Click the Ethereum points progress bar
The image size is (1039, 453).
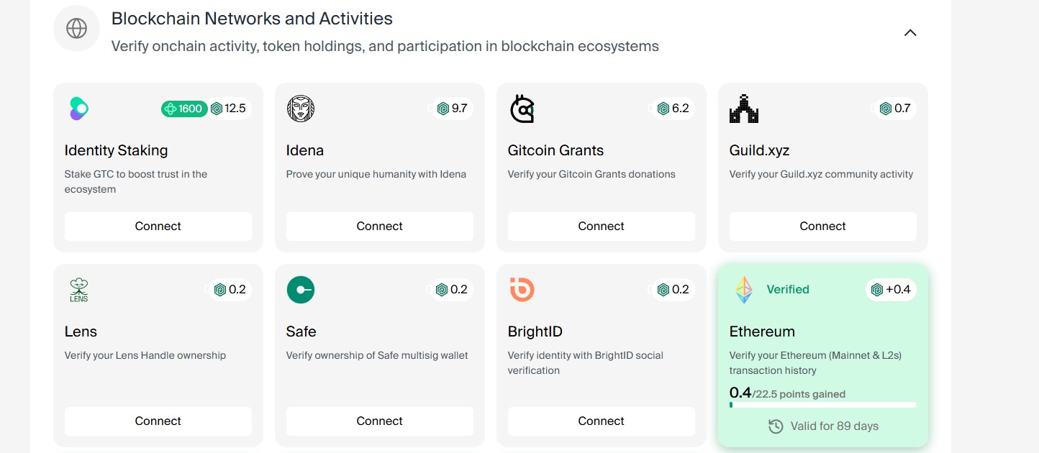[823, 405]
